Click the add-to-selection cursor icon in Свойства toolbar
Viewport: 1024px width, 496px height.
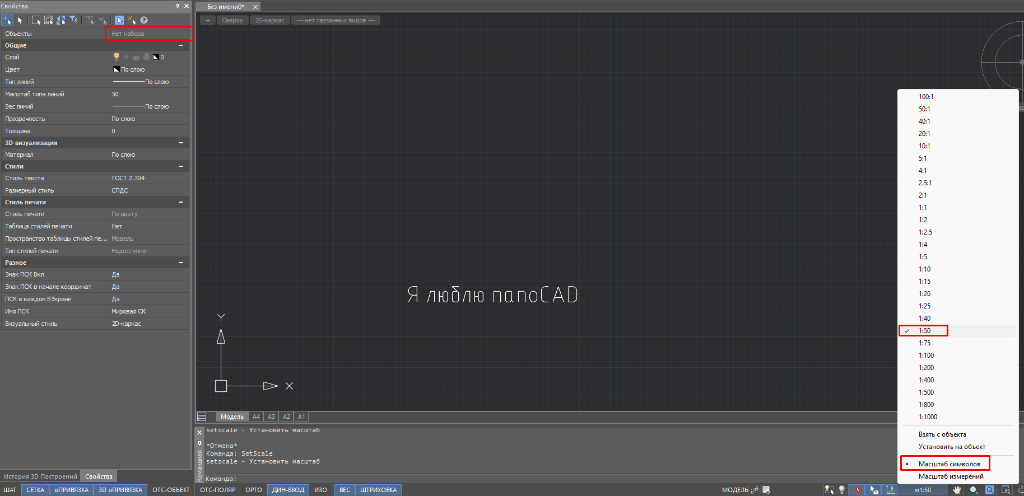click(7, 20)
